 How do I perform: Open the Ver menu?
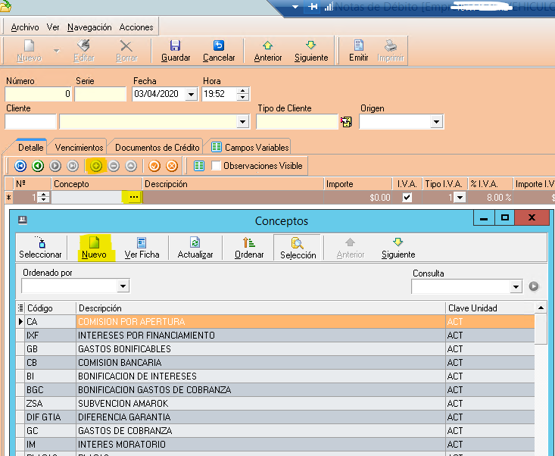coord(53,27)
